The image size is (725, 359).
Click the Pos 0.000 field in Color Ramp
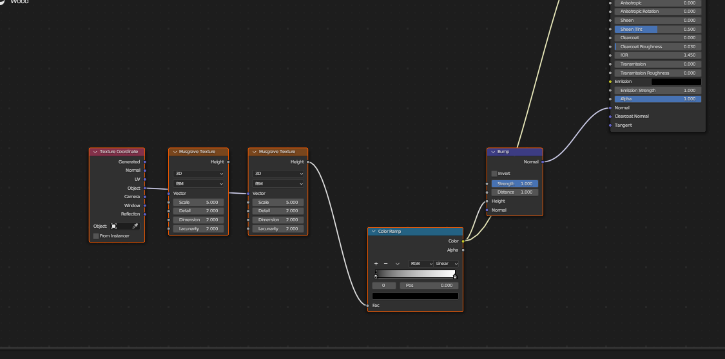pos(429,286)
